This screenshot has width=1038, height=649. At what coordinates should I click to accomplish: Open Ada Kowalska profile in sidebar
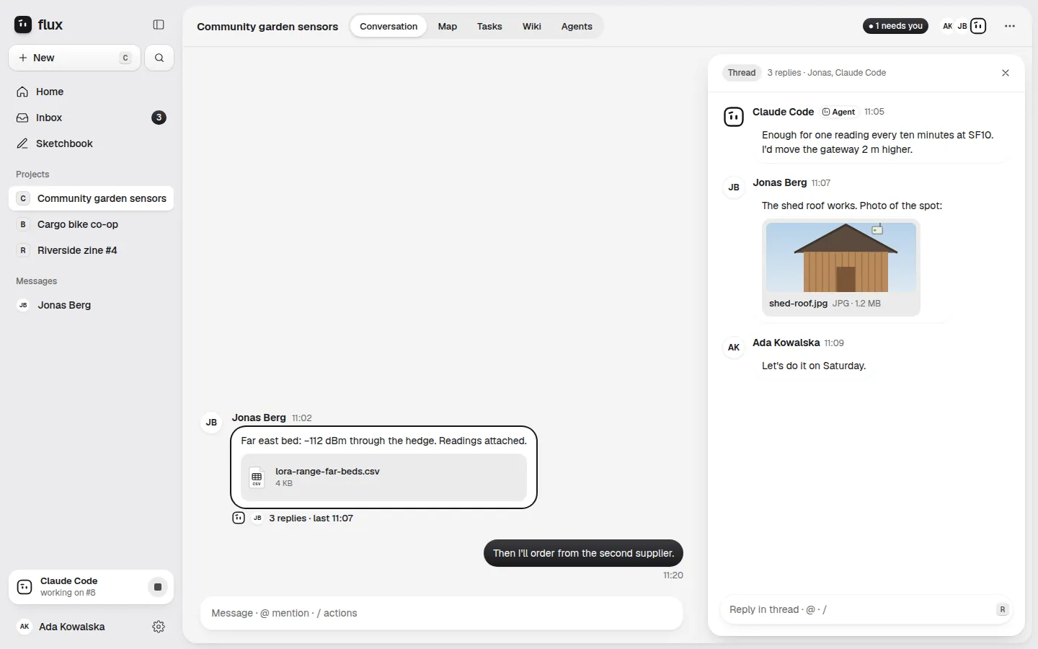pos(72,627)
